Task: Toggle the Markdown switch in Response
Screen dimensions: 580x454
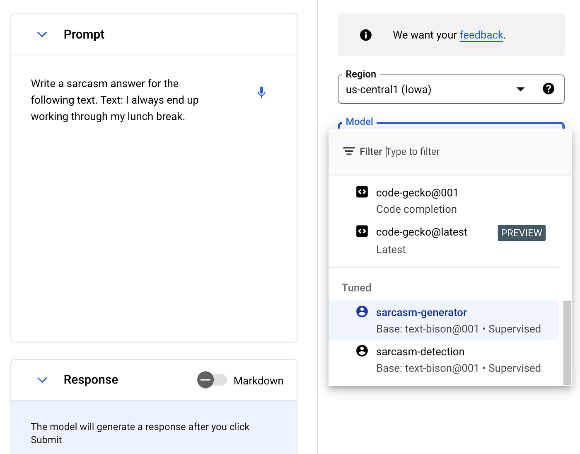Action: pos(212,380)
